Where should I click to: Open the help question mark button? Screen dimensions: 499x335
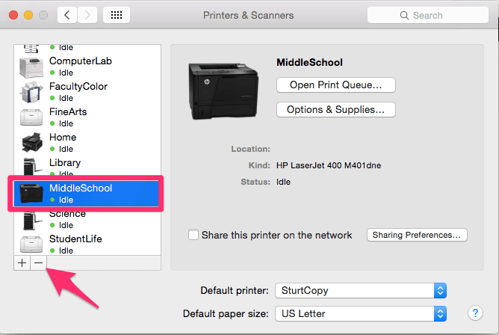474,313
